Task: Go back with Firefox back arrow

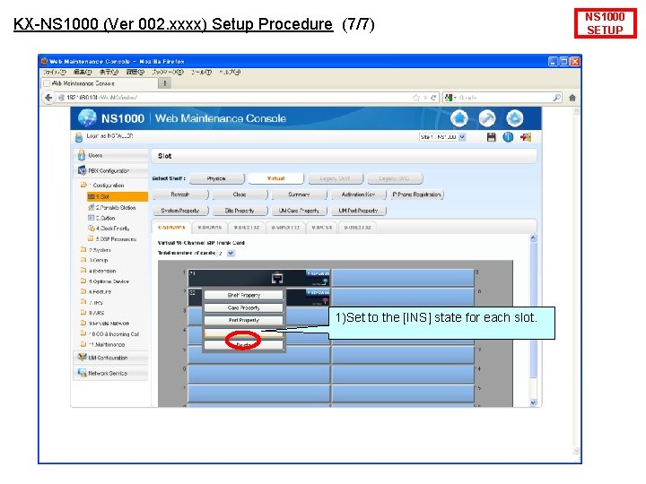Action: pos(48,98)
